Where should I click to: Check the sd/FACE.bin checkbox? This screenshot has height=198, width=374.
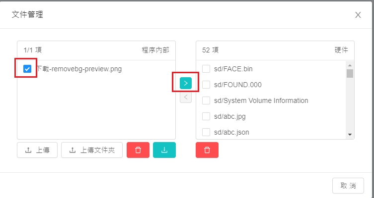(206, 69)
